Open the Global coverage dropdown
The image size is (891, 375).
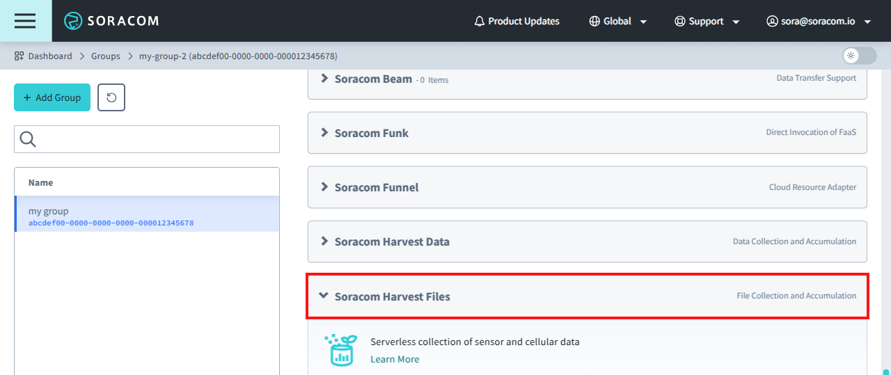click(618, 21)
